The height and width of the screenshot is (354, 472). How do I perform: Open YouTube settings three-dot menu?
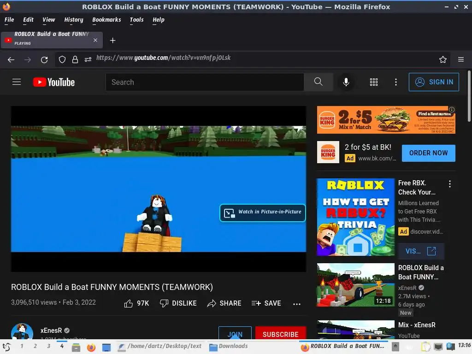[x=396, y=82]
